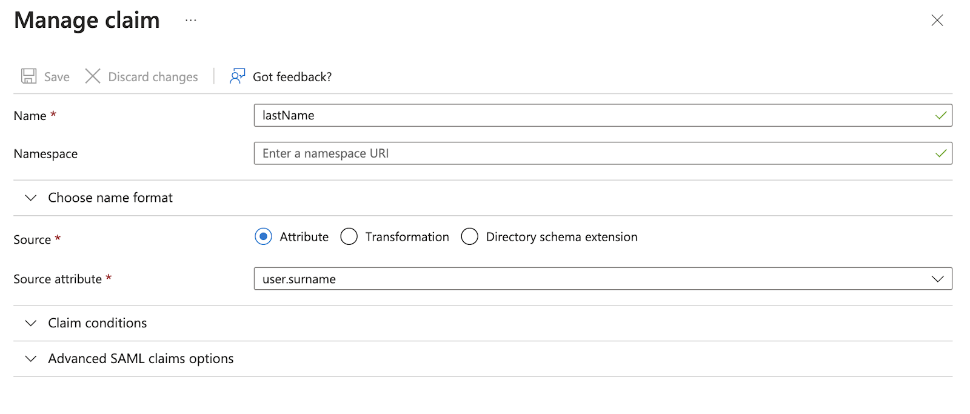Expand the Claim conditions section

pos(483,323)
